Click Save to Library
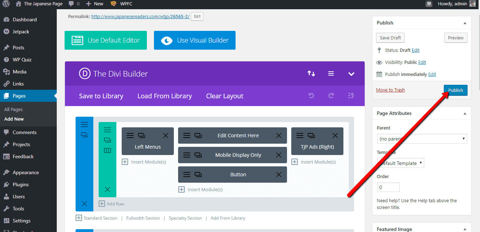The height and width of the screenshot is (232, 480). [101, 96]
